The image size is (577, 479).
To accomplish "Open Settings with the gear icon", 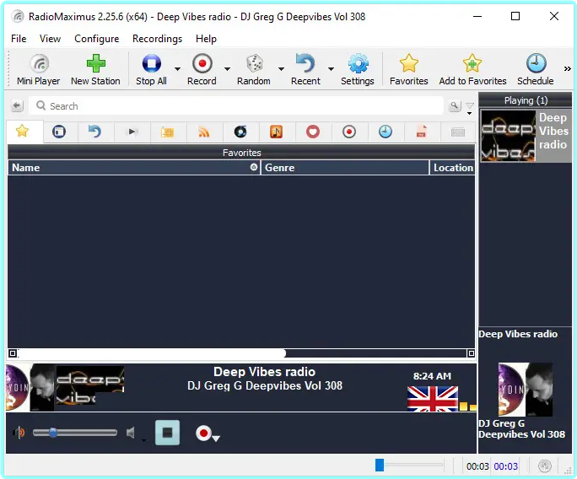I will tap(358, 69).
